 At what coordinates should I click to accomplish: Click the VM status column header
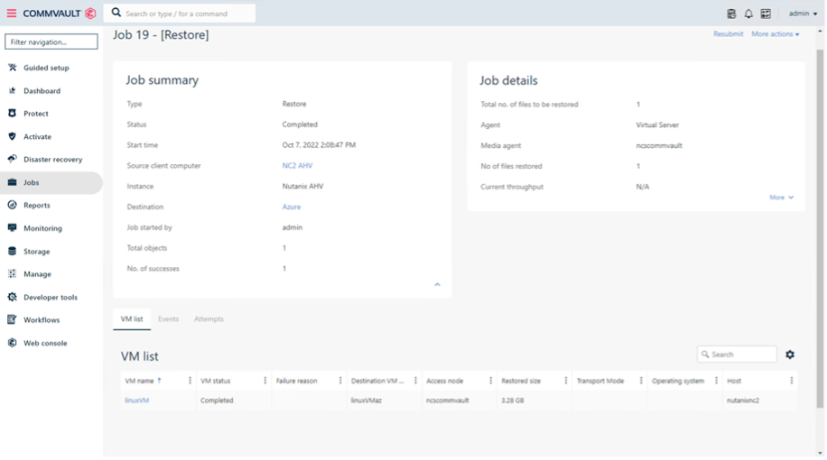(x=215, y=381)
